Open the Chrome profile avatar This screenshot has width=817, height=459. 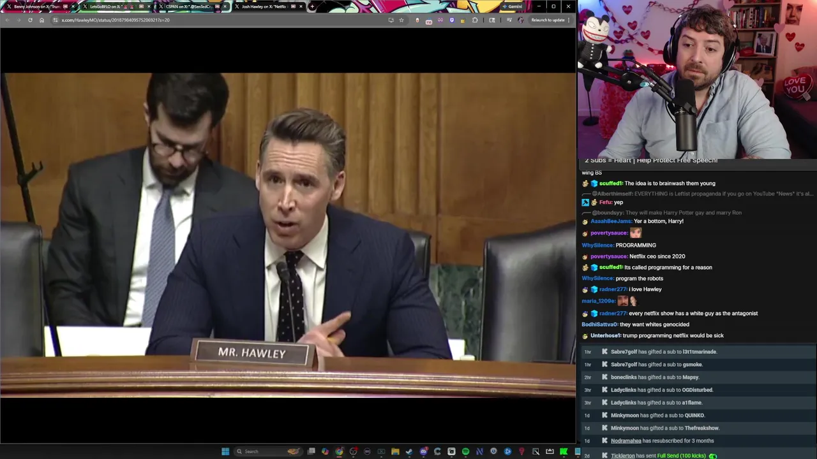click(x=520, y=20)
